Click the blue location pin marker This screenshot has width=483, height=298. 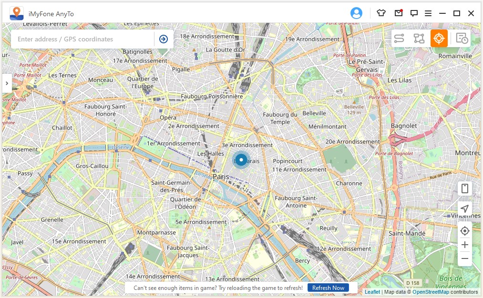point(241,160)
